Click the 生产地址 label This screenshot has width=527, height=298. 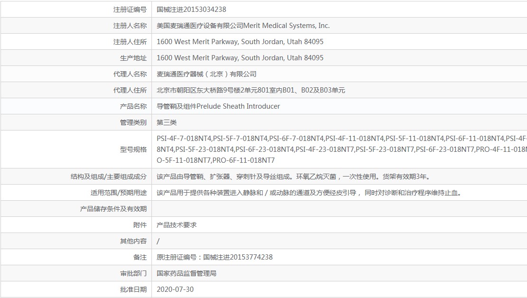pyautogui.click(x=133, y=58)
